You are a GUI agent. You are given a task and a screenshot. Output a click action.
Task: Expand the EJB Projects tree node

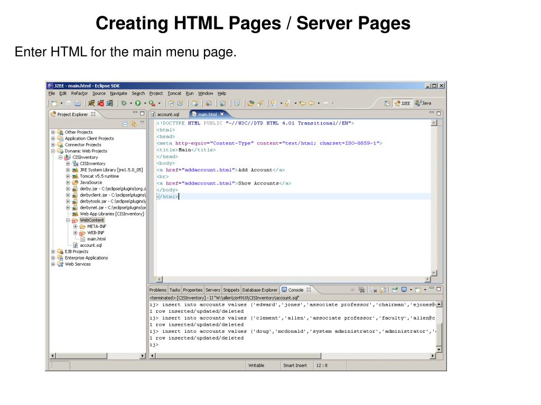pyautogui.click(x=53, y=252)
